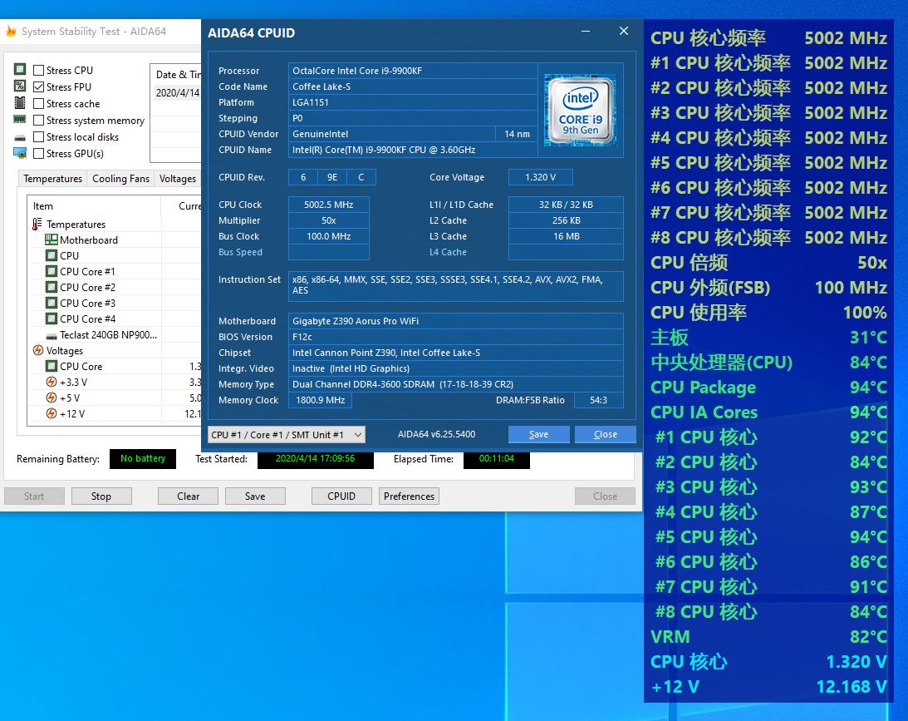The height and width of the screenshot is (721, 908).
Task: Switch to the Temperatures tab
Action: (x=52, y=179)
